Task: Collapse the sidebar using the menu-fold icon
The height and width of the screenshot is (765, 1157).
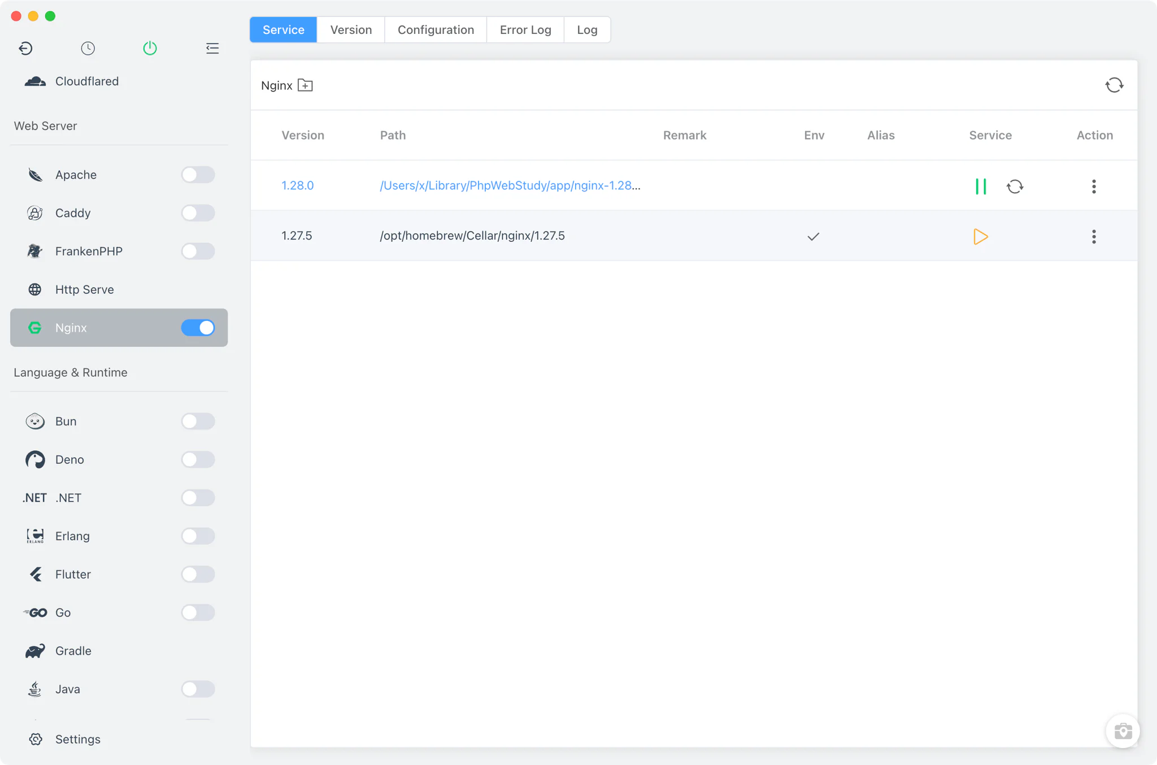Action: (212, 49)
